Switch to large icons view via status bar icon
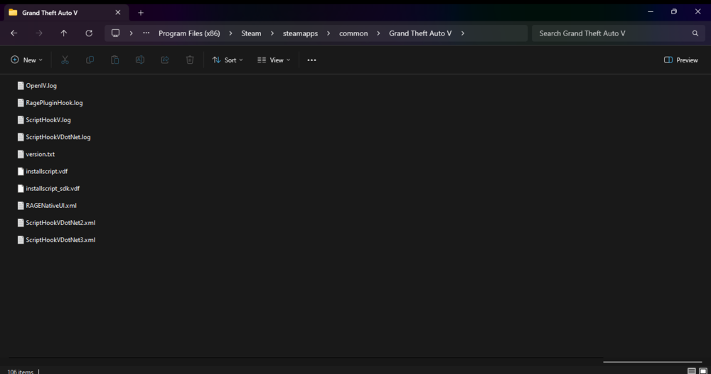711x374 pixels. (x=703, y=371)
